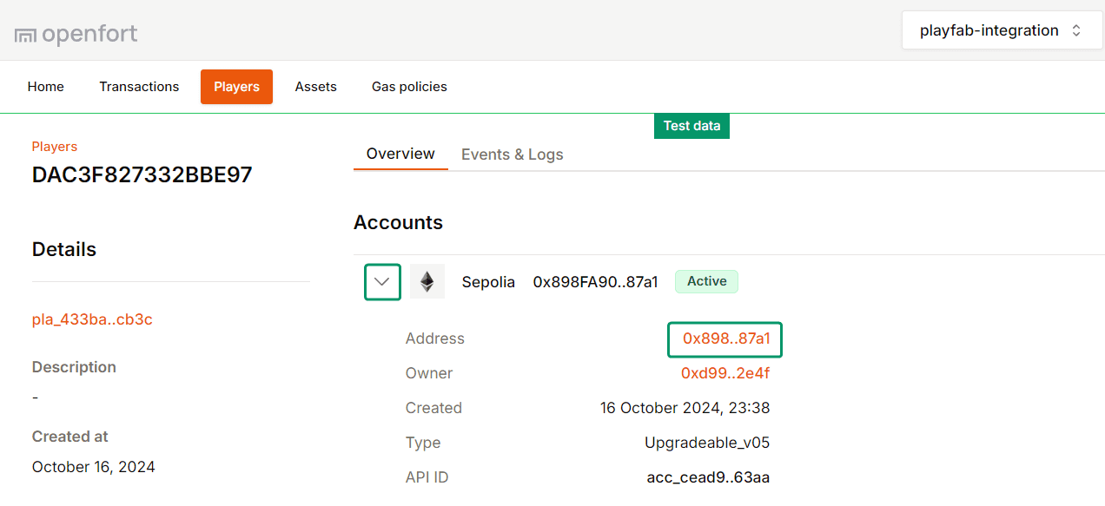
Task: Click the highlighted address 0x898..87a1
Action: [x=725, y=338]
